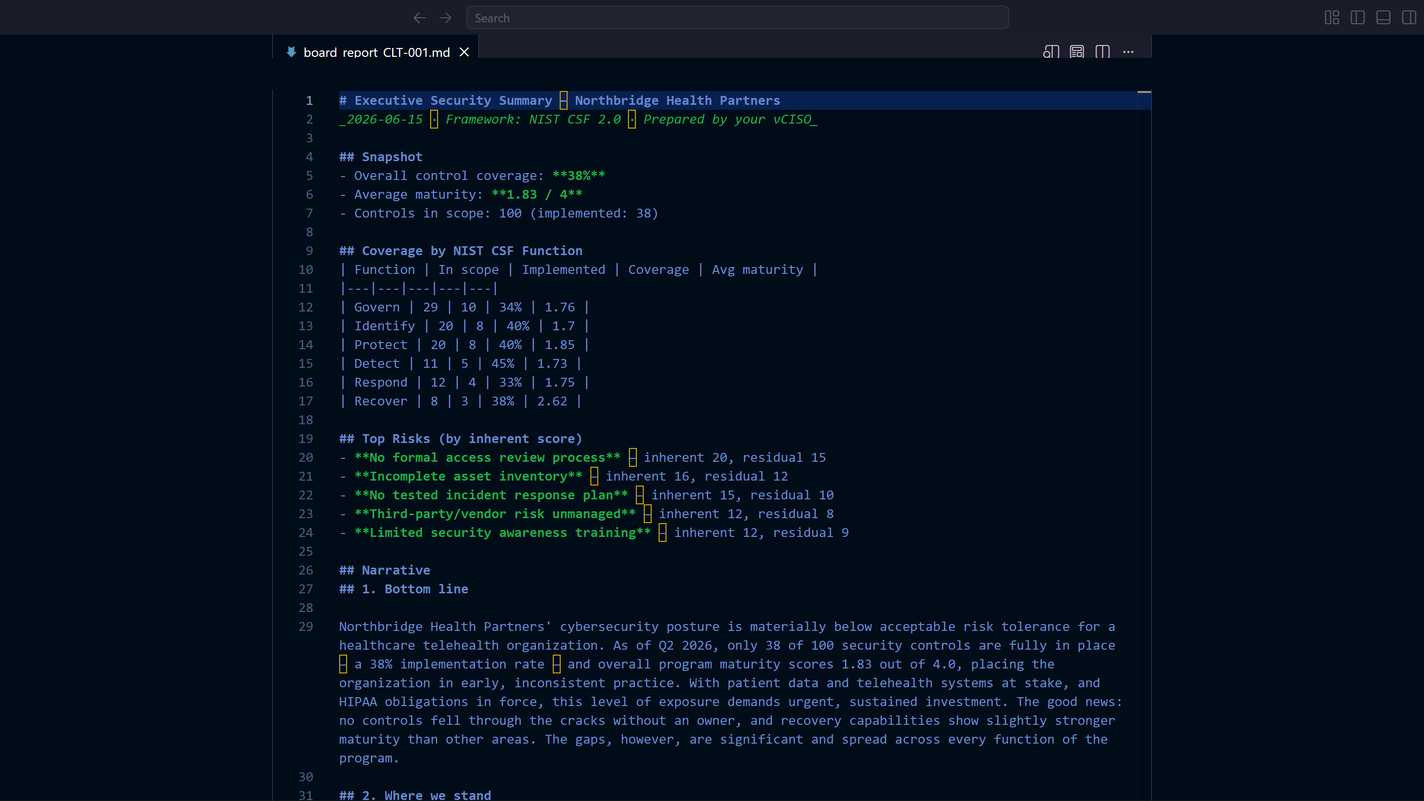Click Incomplete asset inventory risk
This screenshot has height=801, width=1424.
point(468,477)
